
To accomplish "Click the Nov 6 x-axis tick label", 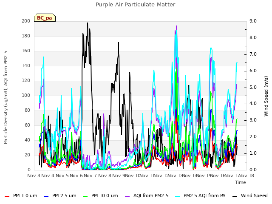I will point(76,176).
